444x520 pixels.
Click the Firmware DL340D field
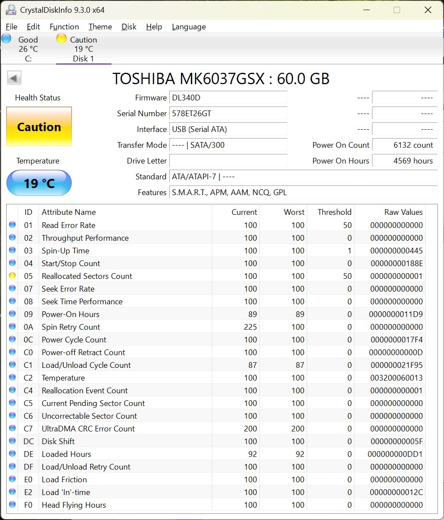click(x=228, y=98)
